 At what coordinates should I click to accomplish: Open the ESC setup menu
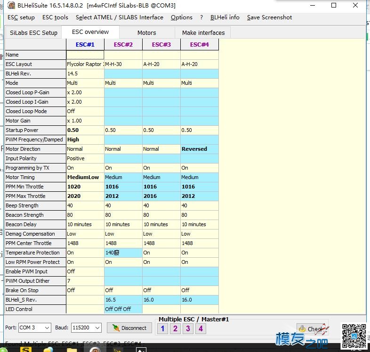[x=21, y=17]
